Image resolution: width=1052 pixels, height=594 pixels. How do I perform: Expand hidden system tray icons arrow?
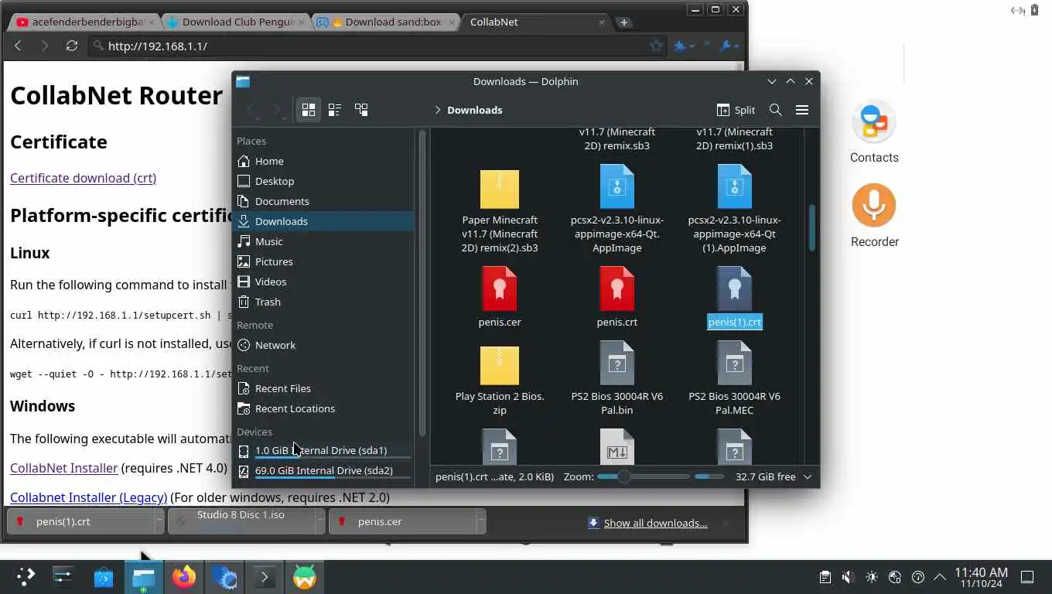tap(940, 577)
